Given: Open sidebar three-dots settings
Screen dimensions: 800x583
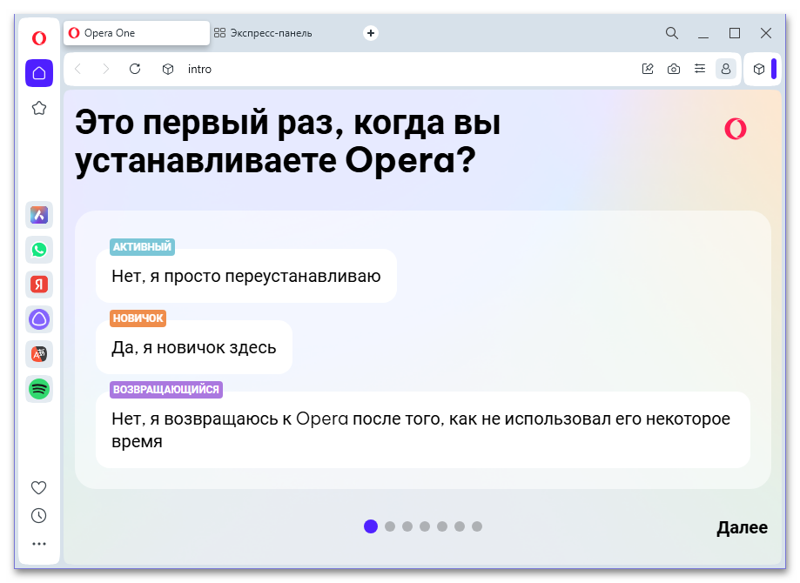Looking at the screenshot, I should click(x=39, y=544).
